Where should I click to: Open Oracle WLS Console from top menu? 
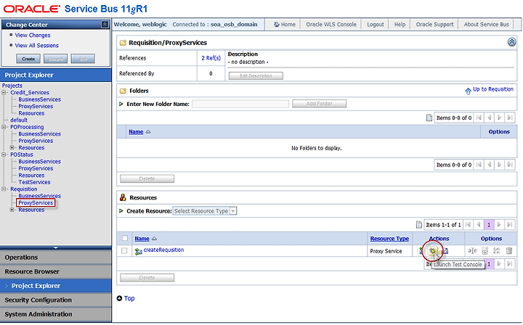point(331,25)
